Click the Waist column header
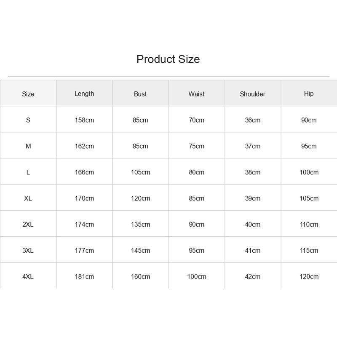Image resolution: width=337 pixels, height=337 pixels. pyautogui.click(x=196, y=94)
